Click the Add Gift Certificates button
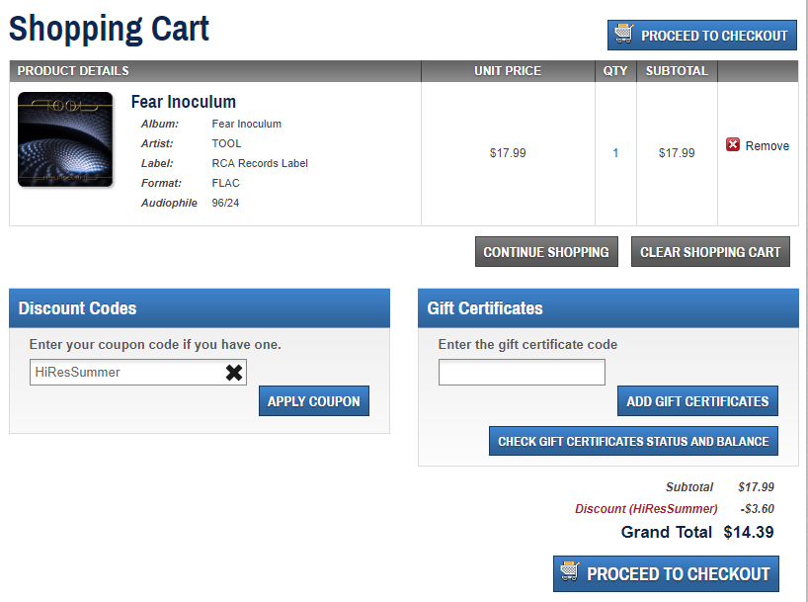This screenshot has width=808, height=602. 697,400
